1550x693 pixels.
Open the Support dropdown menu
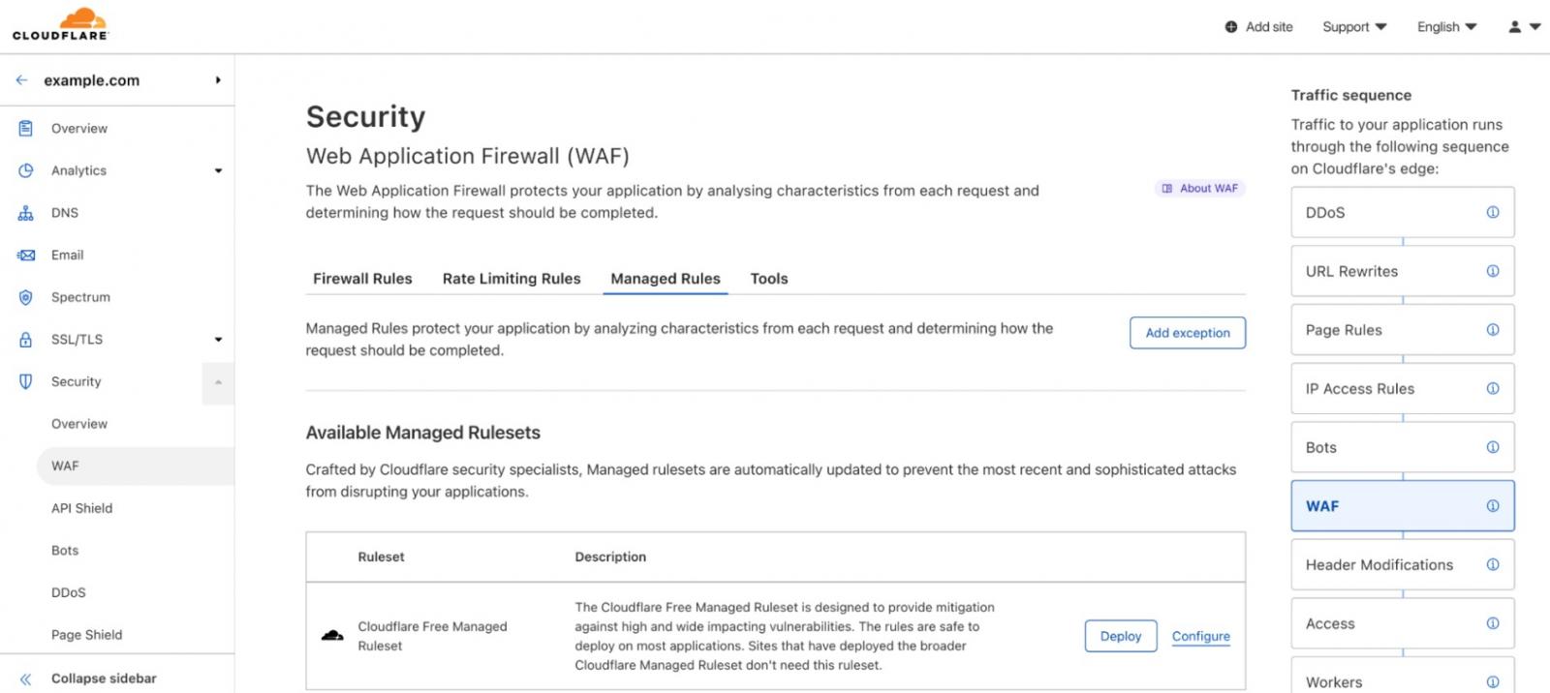[x=1354, y=26]
